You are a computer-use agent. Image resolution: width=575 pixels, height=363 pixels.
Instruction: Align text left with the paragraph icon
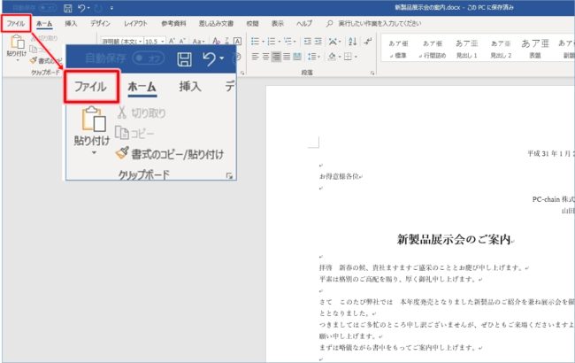[x=256, y=57]
